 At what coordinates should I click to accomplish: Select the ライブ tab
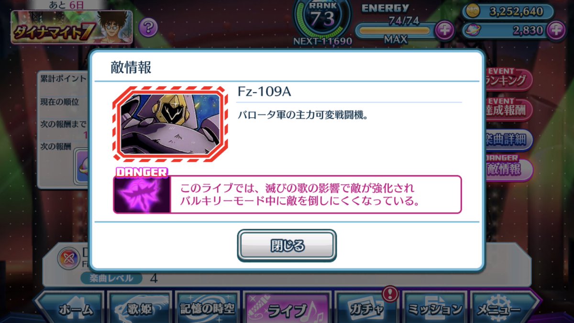(x=287, y=309)
